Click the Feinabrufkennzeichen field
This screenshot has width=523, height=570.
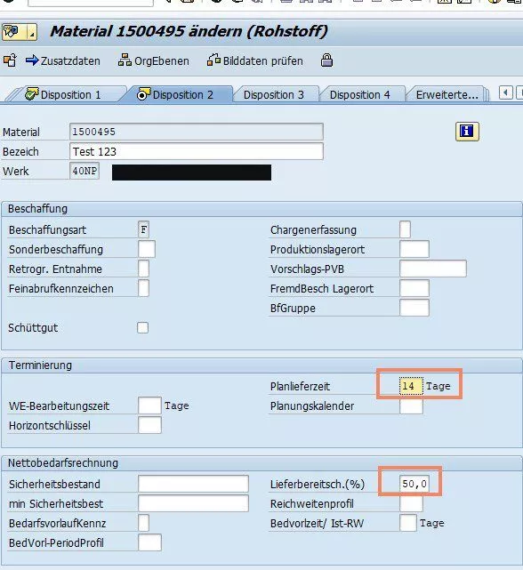click(144, 288)
